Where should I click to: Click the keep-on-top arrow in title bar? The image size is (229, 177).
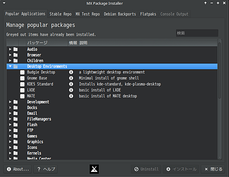[205, 3]
